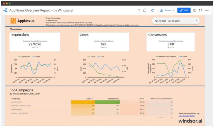
Task: Open the Share button
Action: pos(165,10)
